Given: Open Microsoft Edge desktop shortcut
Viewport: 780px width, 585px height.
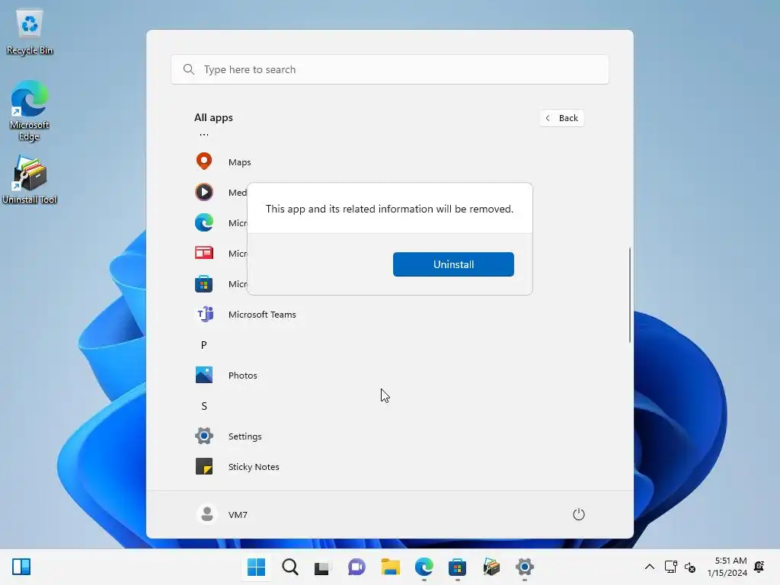Looking at the screenshot, I should [30, 110].
